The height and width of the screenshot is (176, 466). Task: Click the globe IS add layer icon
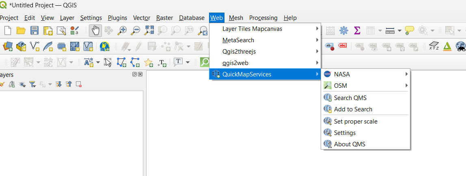click(105, 46)
